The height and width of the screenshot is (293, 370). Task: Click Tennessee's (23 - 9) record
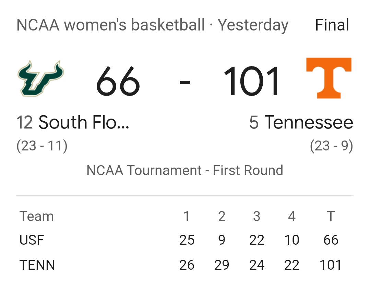pyautogui.click(x=331, y=146)
